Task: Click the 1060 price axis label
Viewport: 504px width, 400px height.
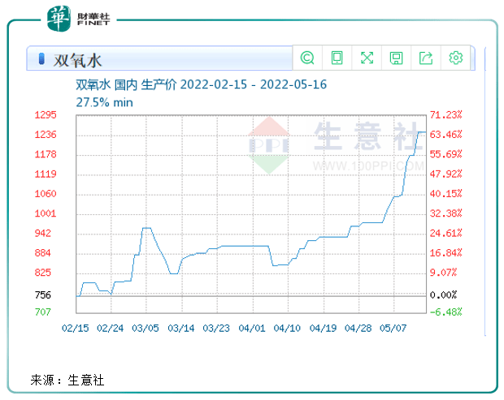Action: [46, 194]
